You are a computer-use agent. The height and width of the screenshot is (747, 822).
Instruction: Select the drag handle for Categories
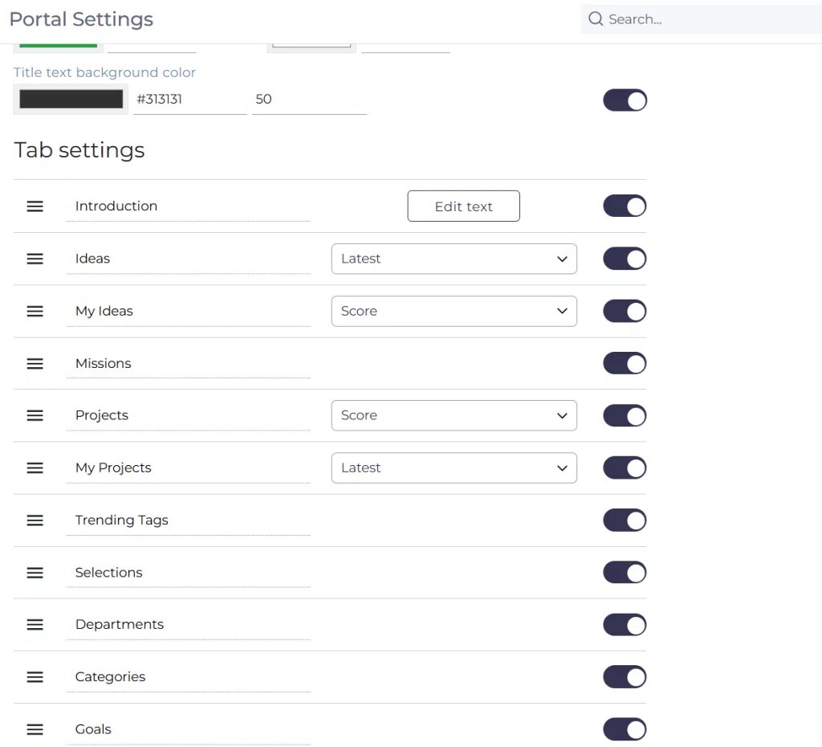click(35, 676)
